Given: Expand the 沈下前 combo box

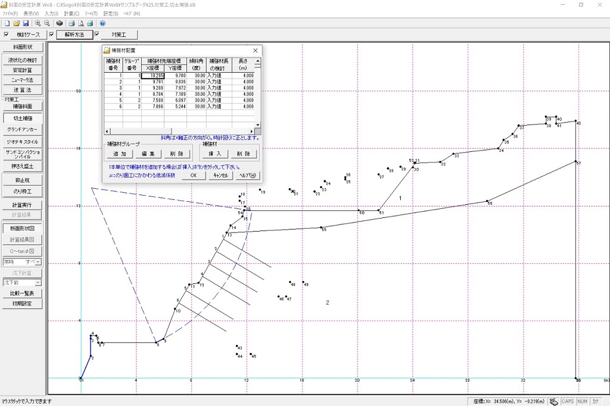Looking at the screenshot, I should tap(38, 283).
